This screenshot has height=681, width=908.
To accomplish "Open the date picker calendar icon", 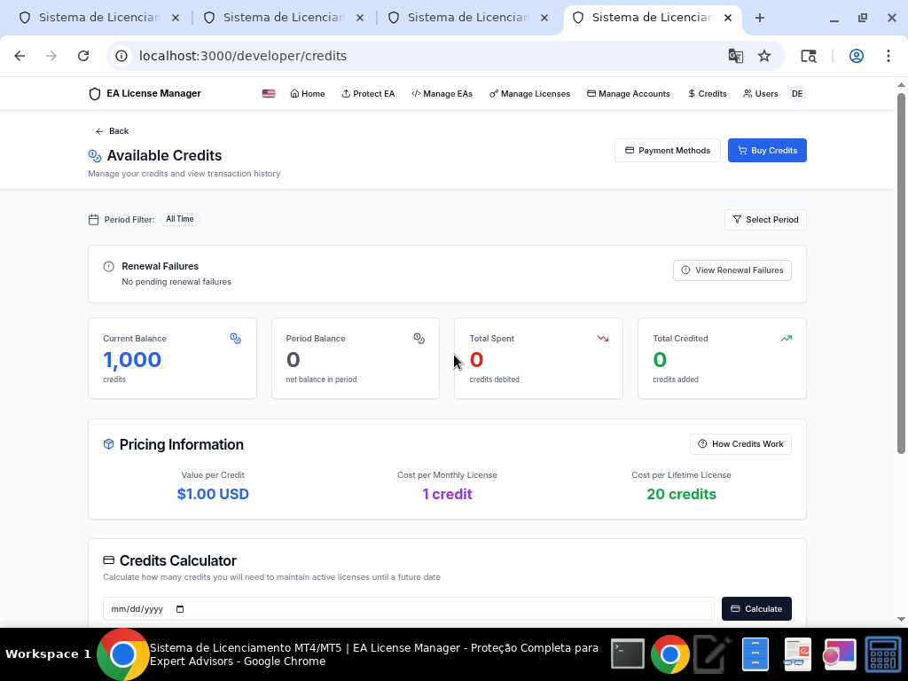I will (x=181, y=609).
